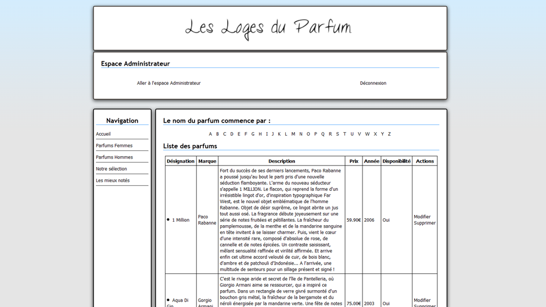Click Supprimer for the 1 Million perfume
This screenshot has height=307, width=546.
tap(425, 223)
